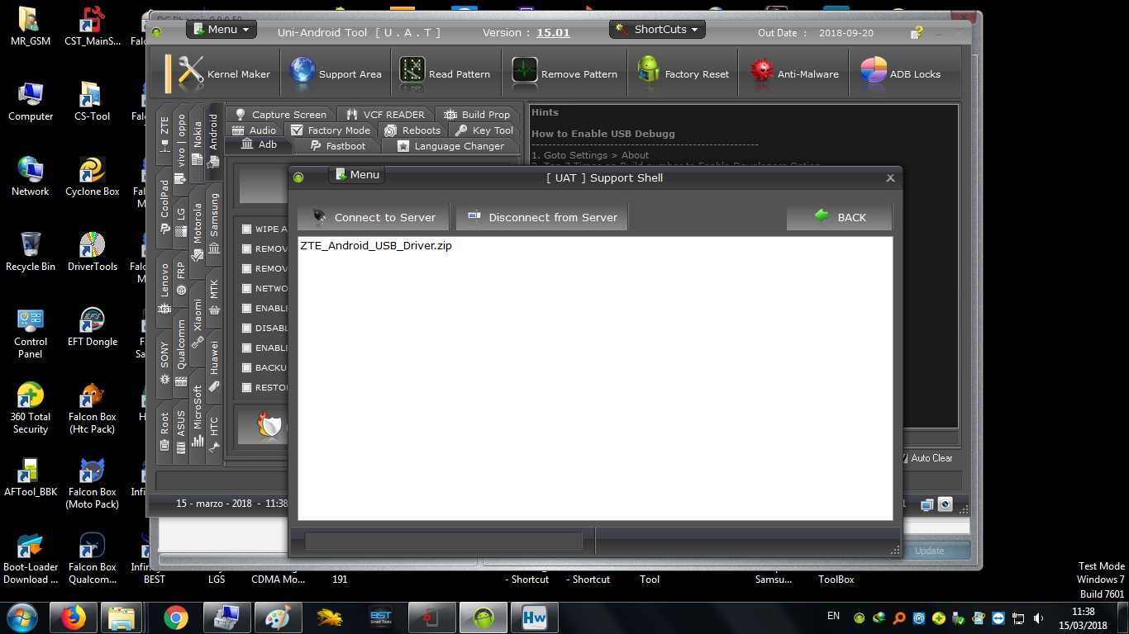Select the Huawei vertical tab
This screenshot has width=1129, height=634.
(x=214, y=365)
